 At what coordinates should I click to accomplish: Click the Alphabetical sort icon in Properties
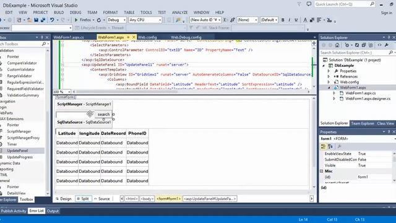click(x=330, y=146)
